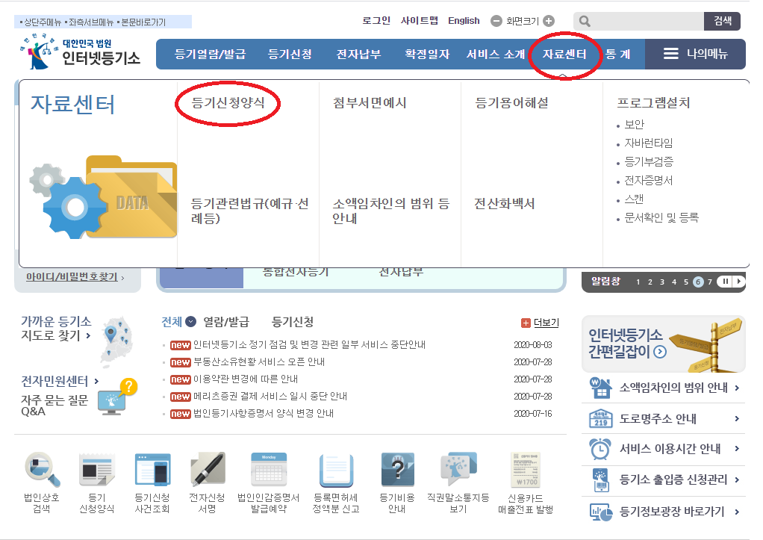Image resolution: width=763 pixels, height=540 pixels.
Task: Open the 전자납부 menu
Action: coord(358,54)
